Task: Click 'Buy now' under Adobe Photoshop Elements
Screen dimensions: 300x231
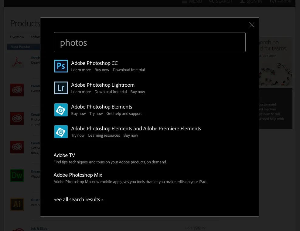Action: (x=78, y=113)
